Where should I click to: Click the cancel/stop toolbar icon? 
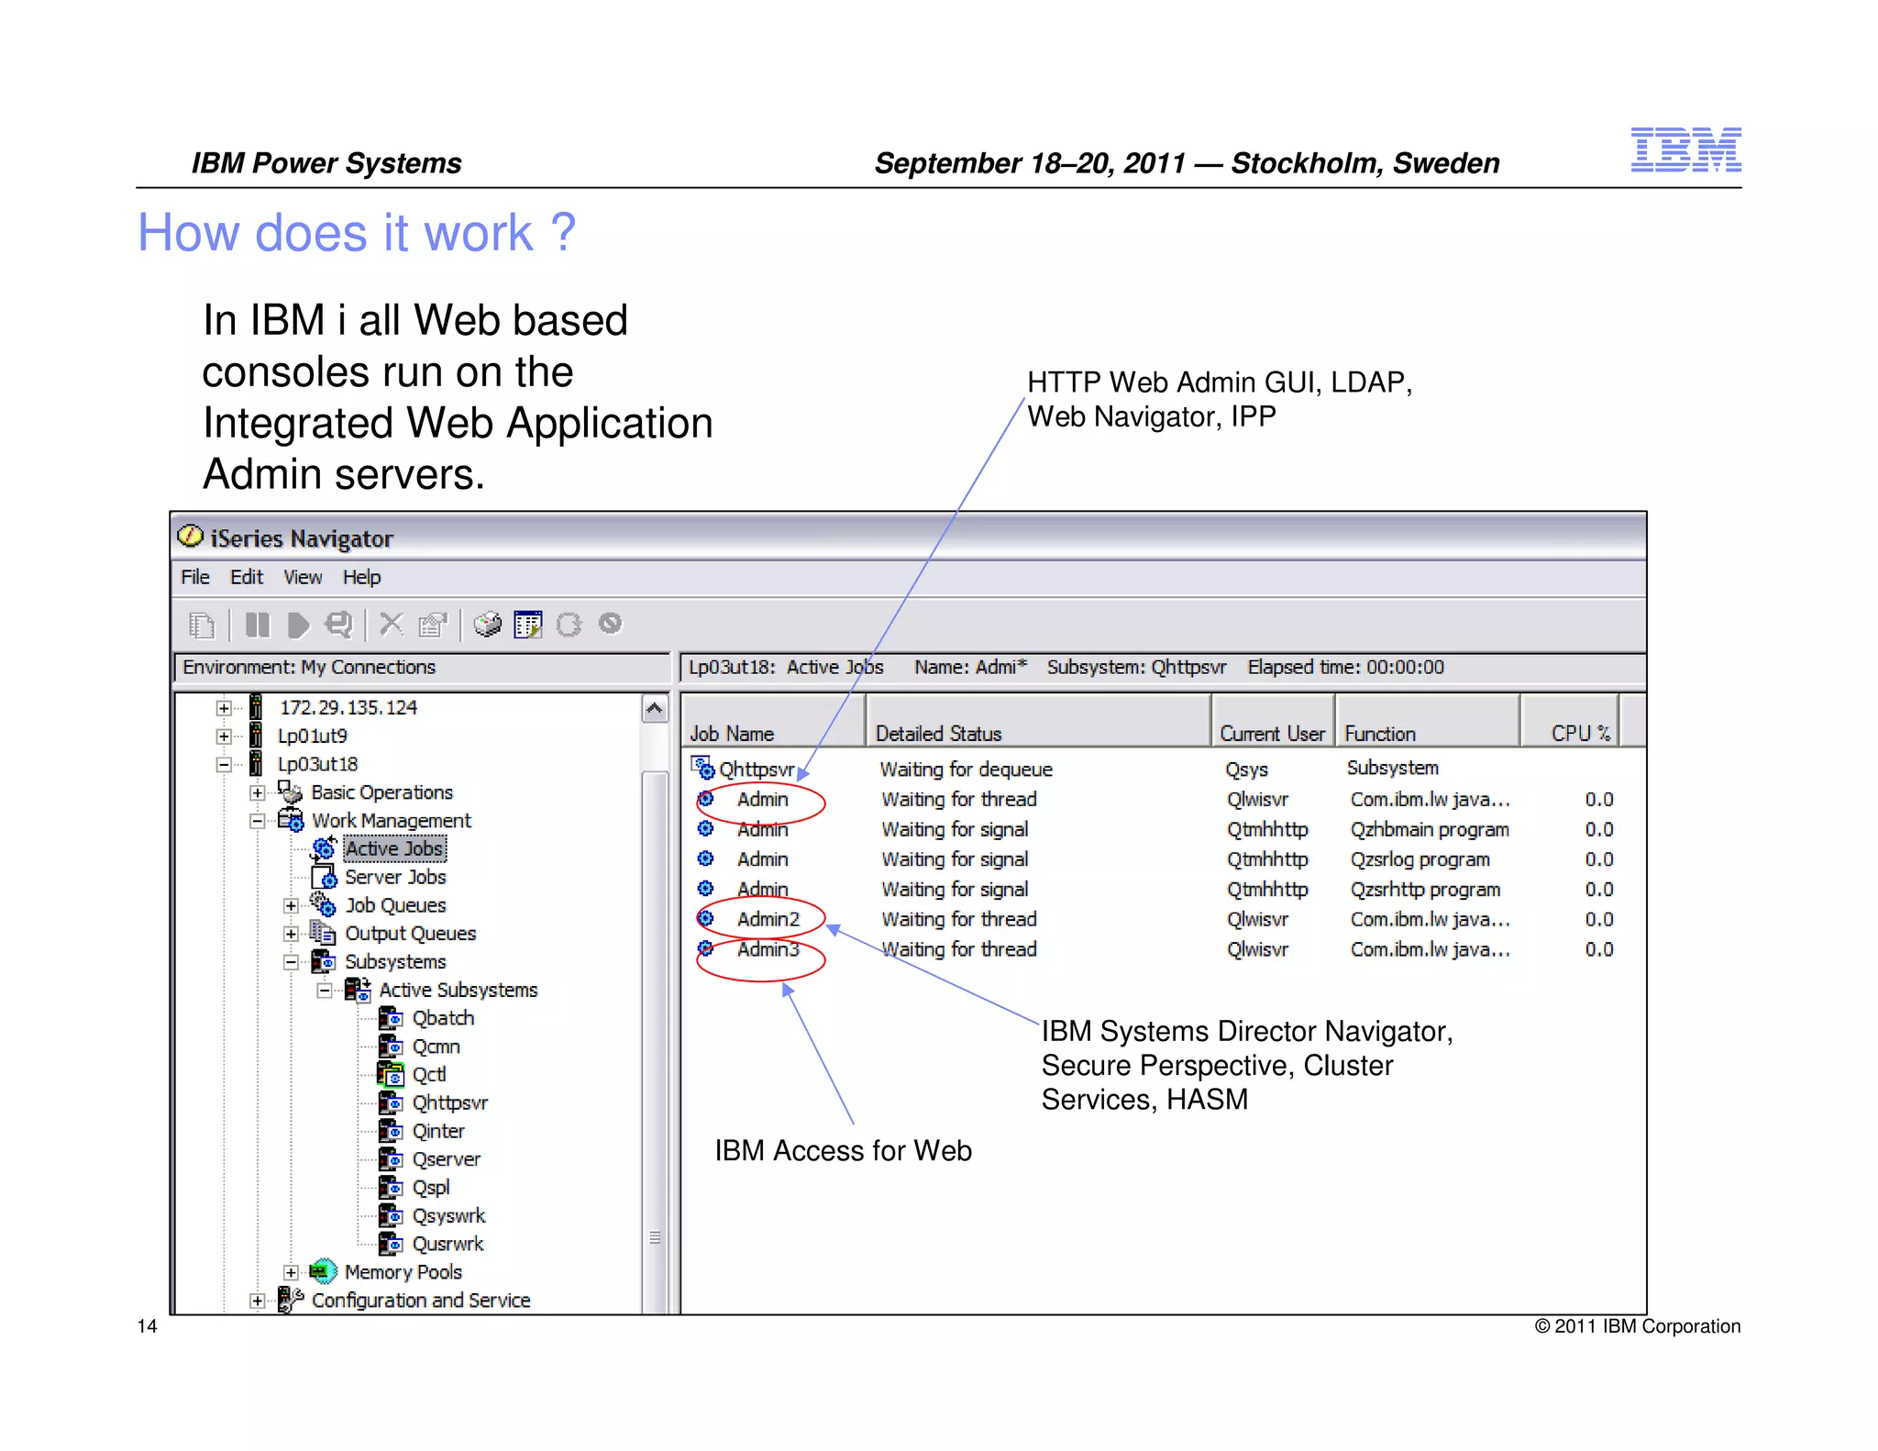pyautogui.click(x=610, y=625)
